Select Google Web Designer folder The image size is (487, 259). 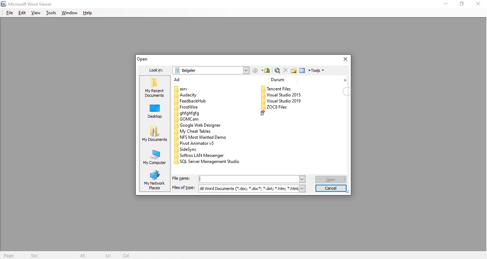click(197, 125)
